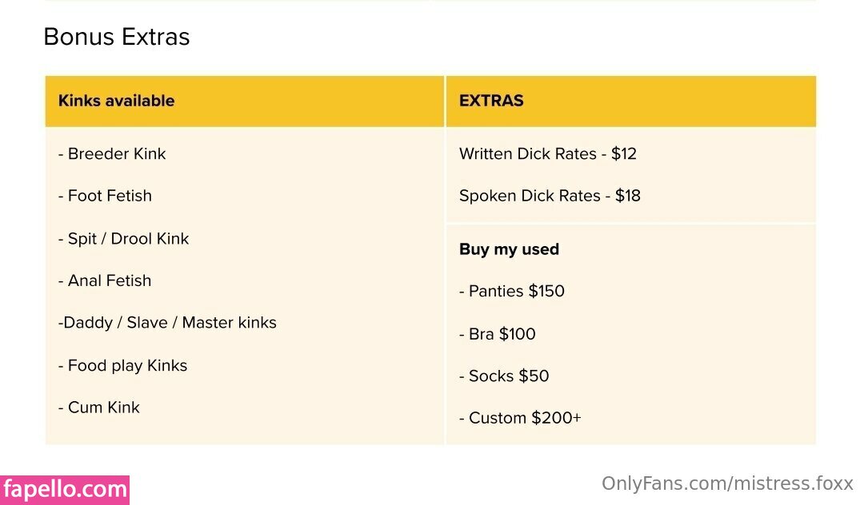Select the EXTRAS column header
The width and height of the screenshot is (864, 505).
tap(491, 101)
